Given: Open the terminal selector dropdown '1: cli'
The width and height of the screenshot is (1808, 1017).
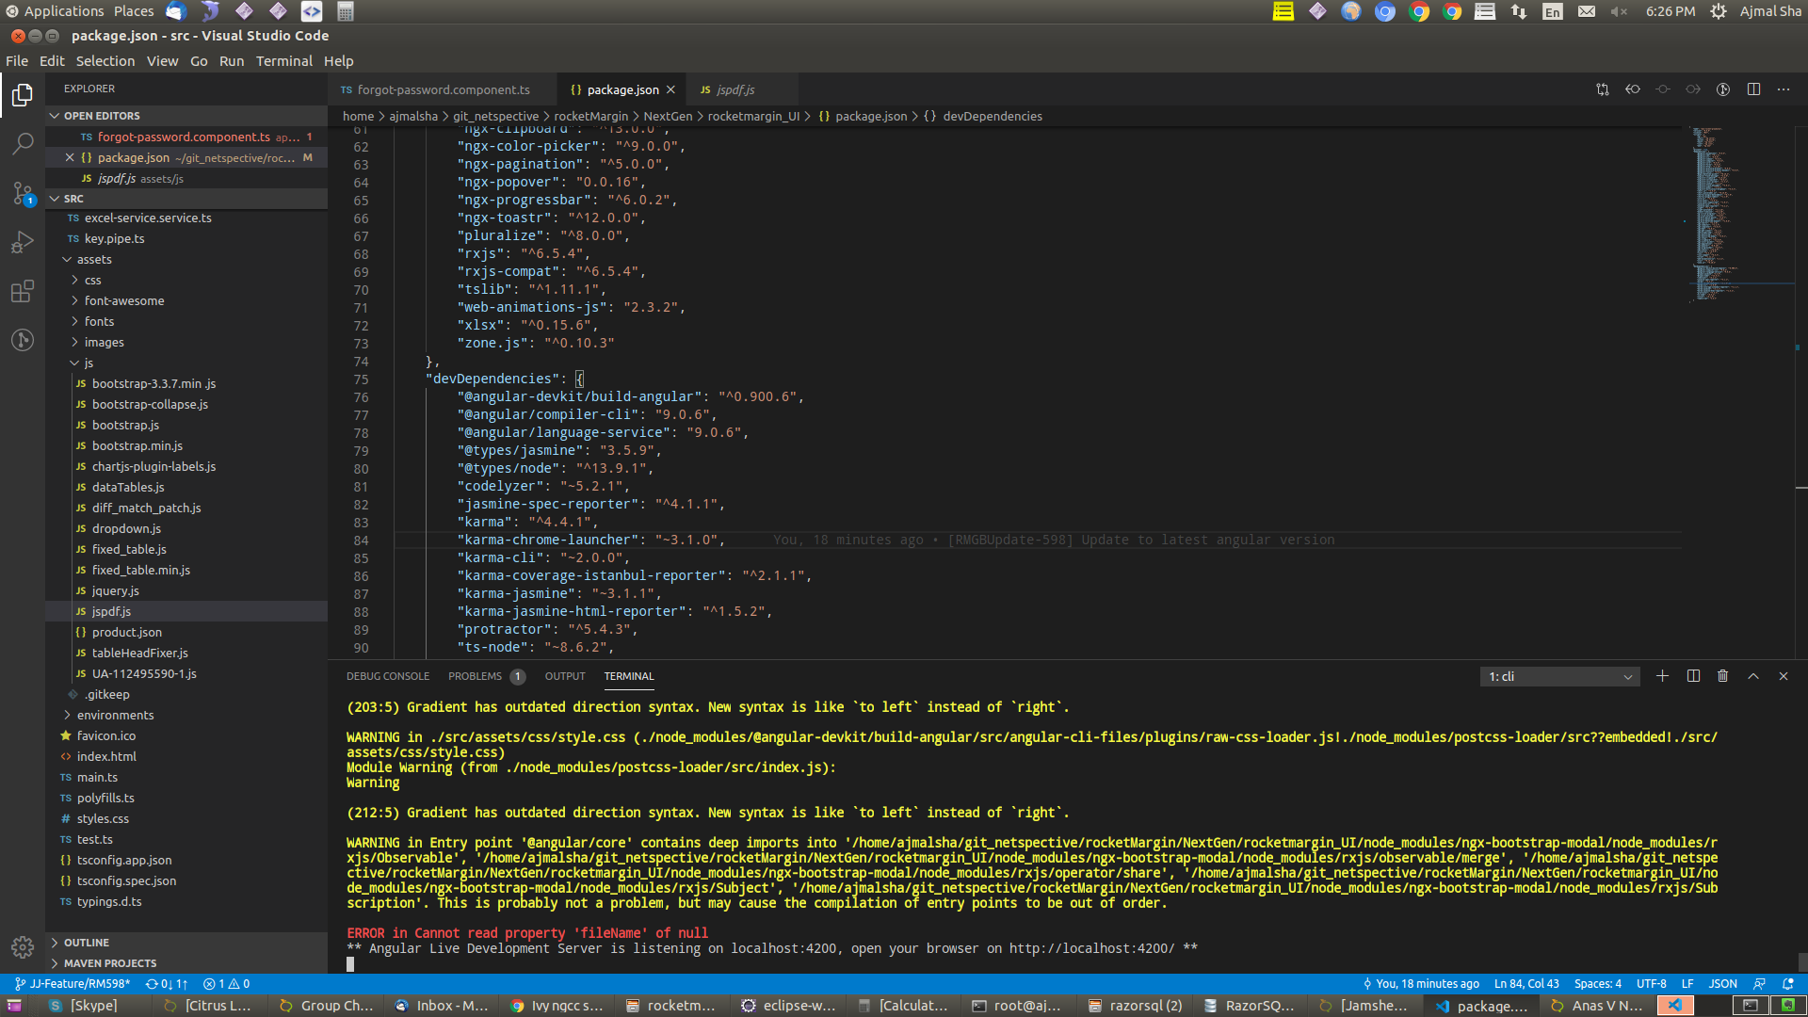Looking at the screenshot, I should tap(1559, 676).
